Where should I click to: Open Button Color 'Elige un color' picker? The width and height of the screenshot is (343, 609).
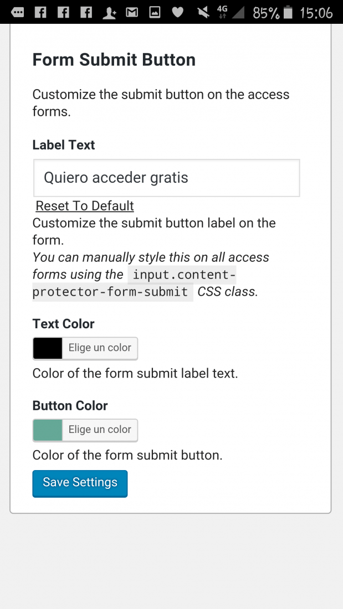pyautogui.click(x=100, y=430)
